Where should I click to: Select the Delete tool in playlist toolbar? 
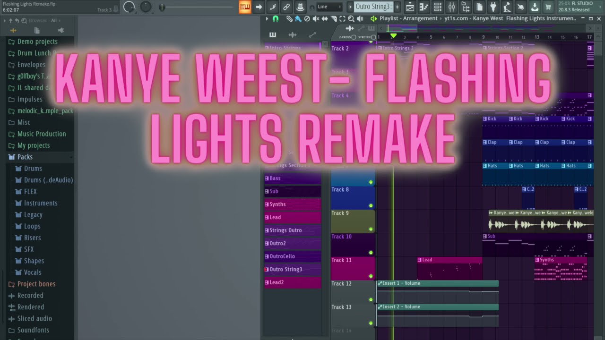point(307,18)
